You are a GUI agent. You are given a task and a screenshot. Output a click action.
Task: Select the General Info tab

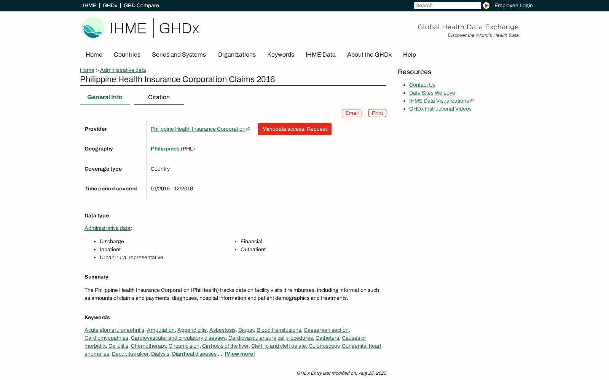click(x=105, y=97)
